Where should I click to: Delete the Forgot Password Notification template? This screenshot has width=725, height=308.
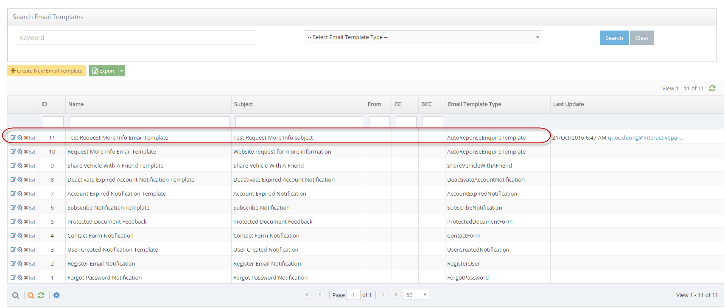point(26,278)
